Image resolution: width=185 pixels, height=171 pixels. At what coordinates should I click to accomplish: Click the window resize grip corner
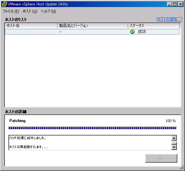[x=182, y=168]
